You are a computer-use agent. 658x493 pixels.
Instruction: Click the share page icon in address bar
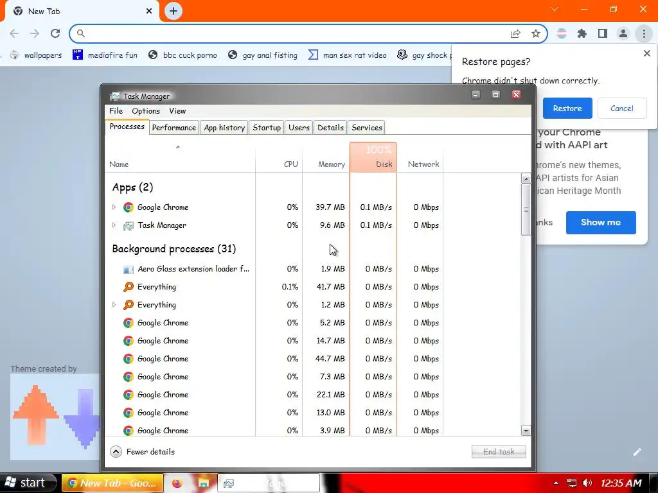515,33
